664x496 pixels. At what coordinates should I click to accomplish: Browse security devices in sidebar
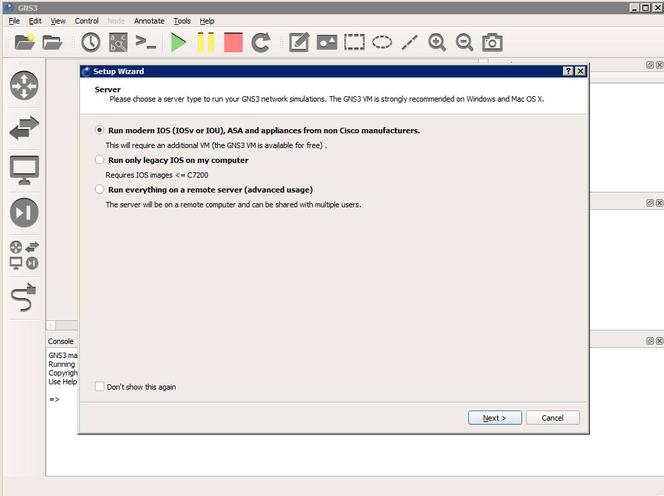(x=24, y=213)
